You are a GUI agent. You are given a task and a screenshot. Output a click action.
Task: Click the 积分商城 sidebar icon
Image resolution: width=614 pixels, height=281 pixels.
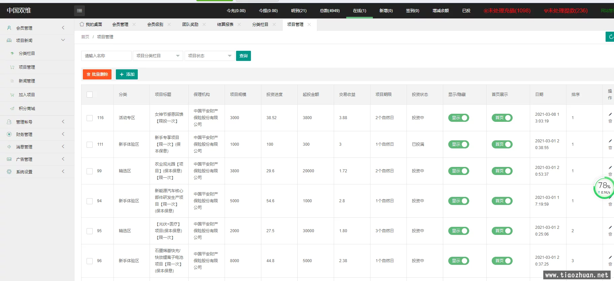[12, 108]
